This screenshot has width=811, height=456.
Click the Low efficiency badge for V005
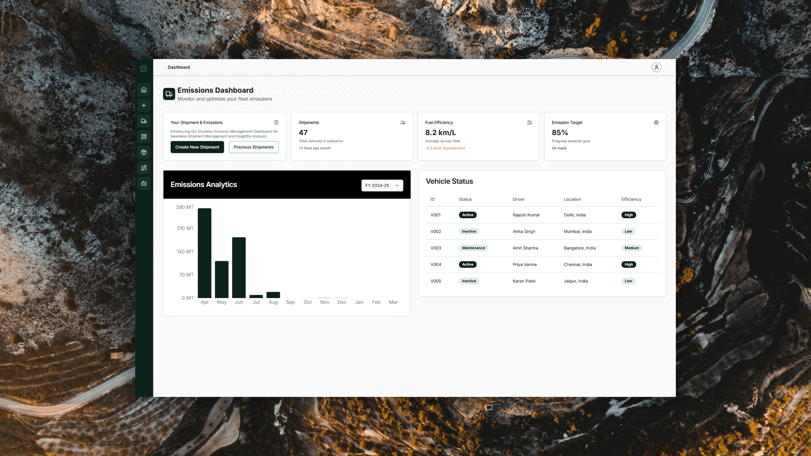628,281
